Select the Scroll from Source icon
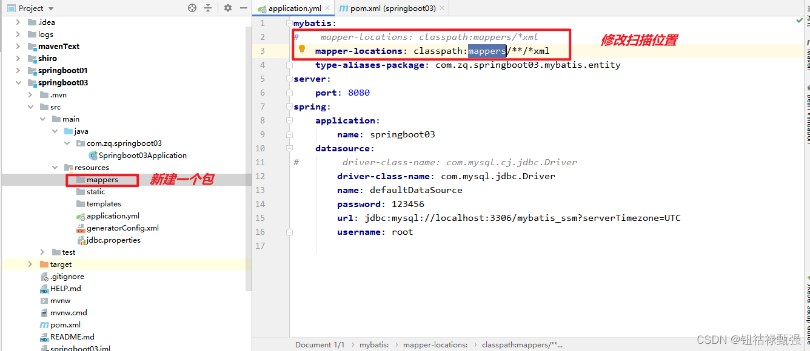This screenshot has width=810, height=351. 192,8
